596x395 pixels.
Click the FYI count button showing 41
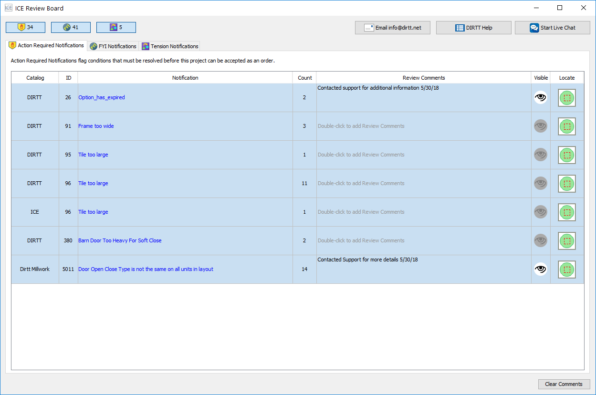71,28
